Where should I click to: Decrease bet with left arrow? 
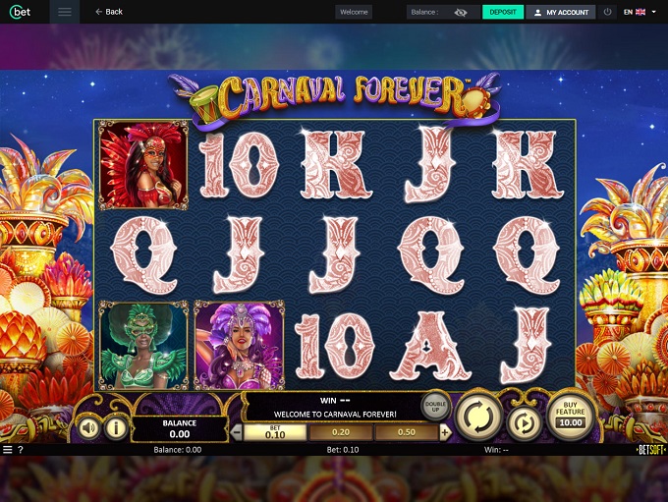(237, 432)
